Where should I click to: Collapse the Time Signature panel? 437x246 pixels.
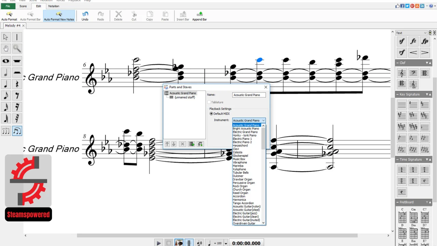(x=398, y=160)
